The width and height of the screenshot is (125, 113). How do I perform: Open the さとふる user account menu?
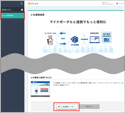[x=120, y=3]
